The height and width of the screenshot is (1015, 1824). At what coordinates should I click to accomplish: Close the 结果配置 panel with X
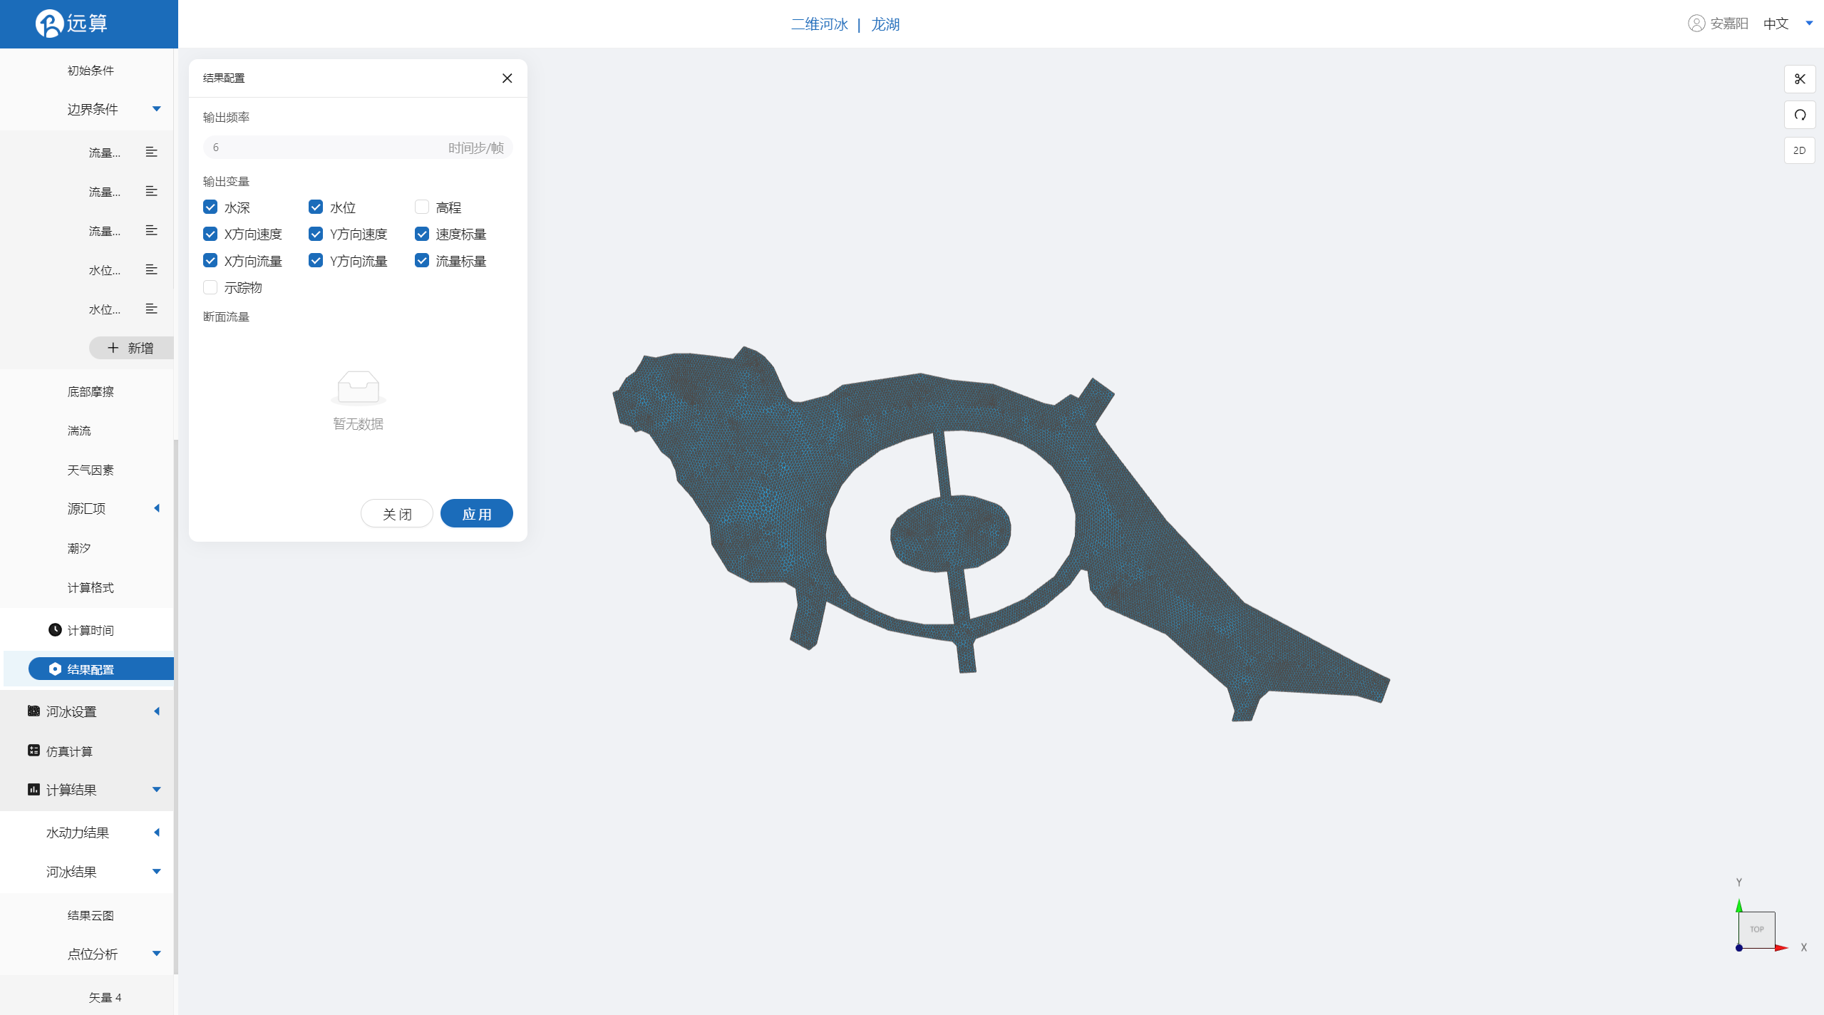pyautogui.click(x=507, y=78)
